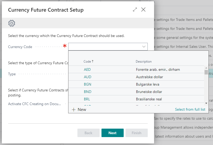Click the plus icon beside New

(74, 110)
